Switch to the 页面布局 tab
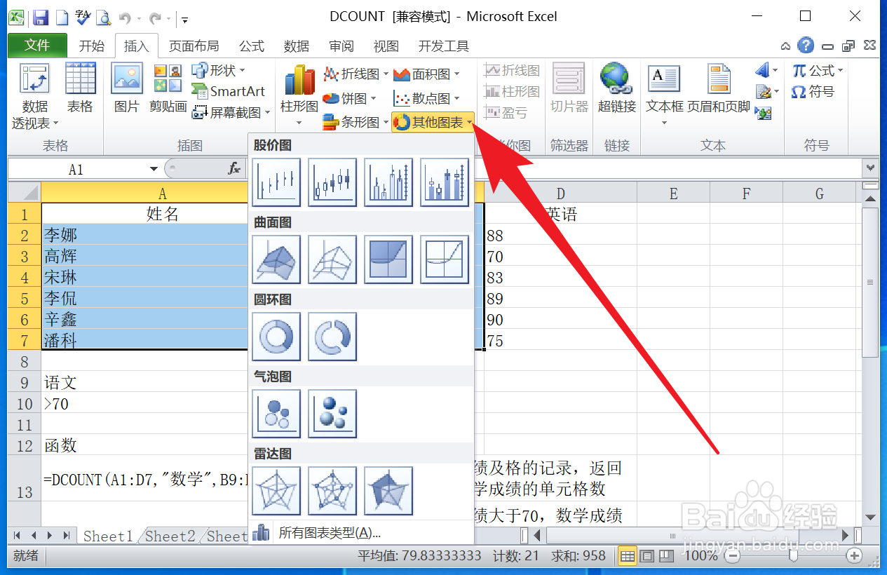This screenshot has width=887, height=575. [194, 46]
